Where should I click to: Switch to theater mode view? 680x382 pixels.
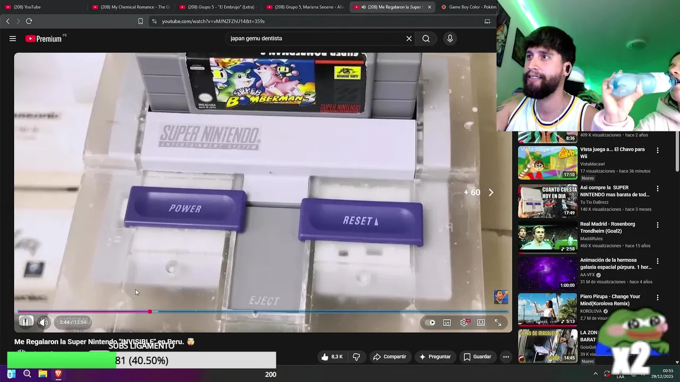[x=481, y=323]
